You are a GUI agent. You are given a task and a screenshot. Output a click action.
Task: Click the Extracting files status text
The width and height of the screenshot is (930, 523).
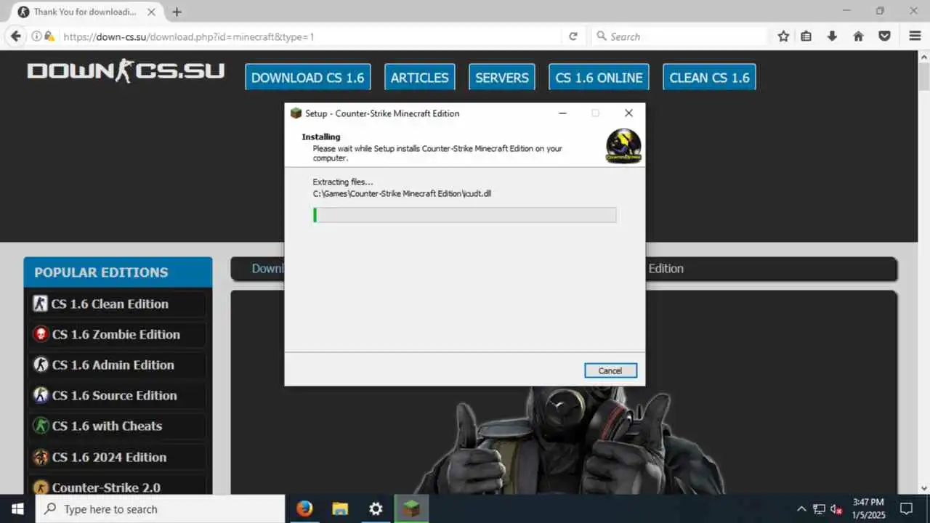pyautogui.click(x=343, y=182)
